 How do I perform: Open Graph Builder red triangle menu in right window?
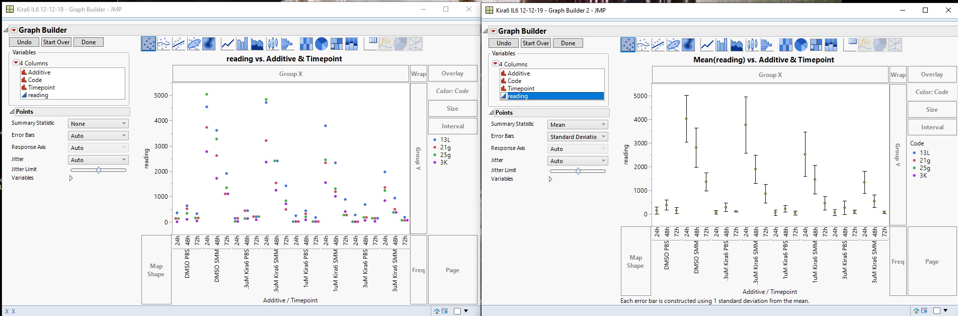pyautogui.click(x=494, y=31)
